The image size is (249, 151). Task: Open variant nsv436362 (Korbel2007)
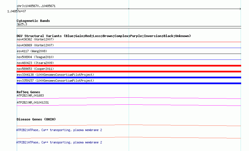[35, 39]
